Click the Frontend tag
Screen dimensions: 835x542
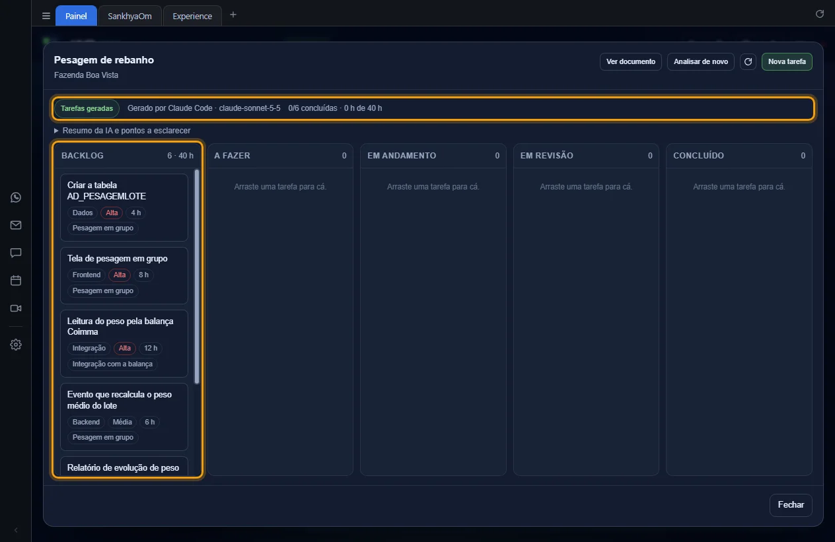point(87,275)
